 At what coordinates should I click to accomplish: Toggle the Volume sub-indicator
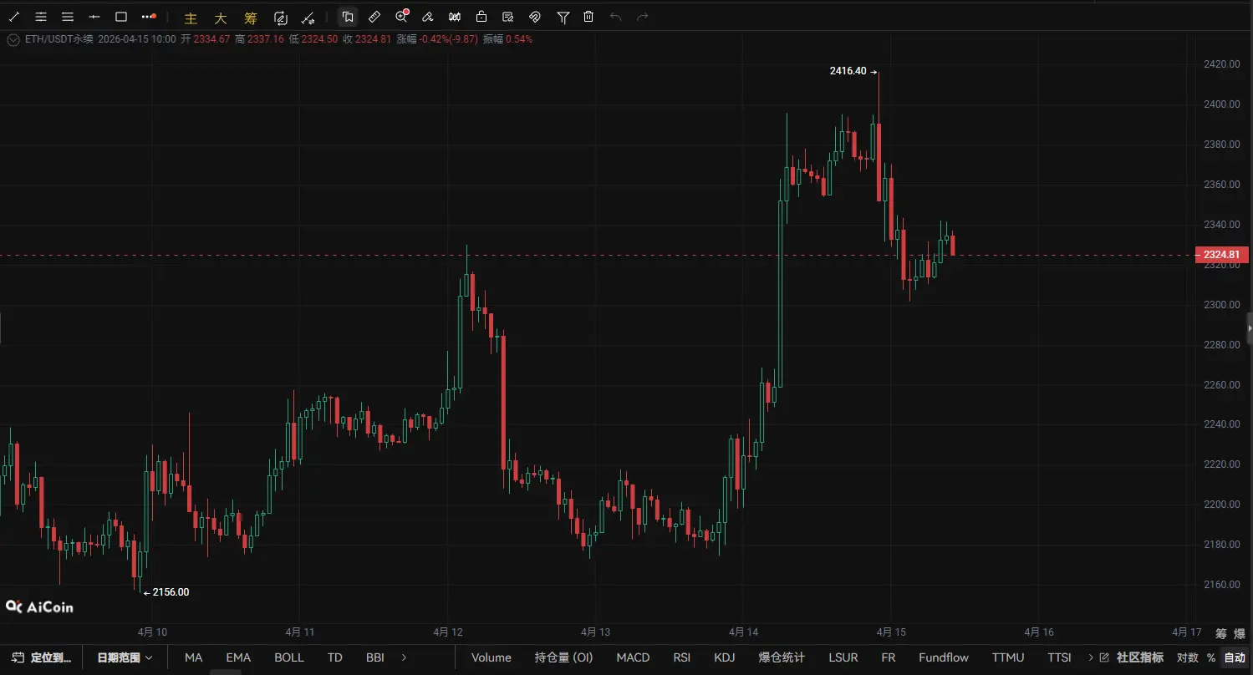[x=492, y=657]
